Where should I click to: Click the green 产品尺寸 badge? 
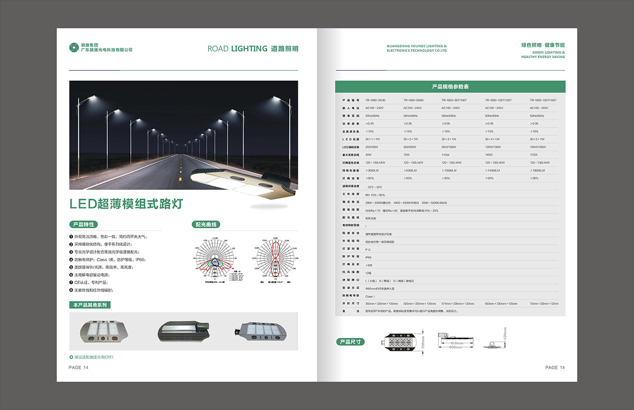pyautogui.click(x=351, y=342)
